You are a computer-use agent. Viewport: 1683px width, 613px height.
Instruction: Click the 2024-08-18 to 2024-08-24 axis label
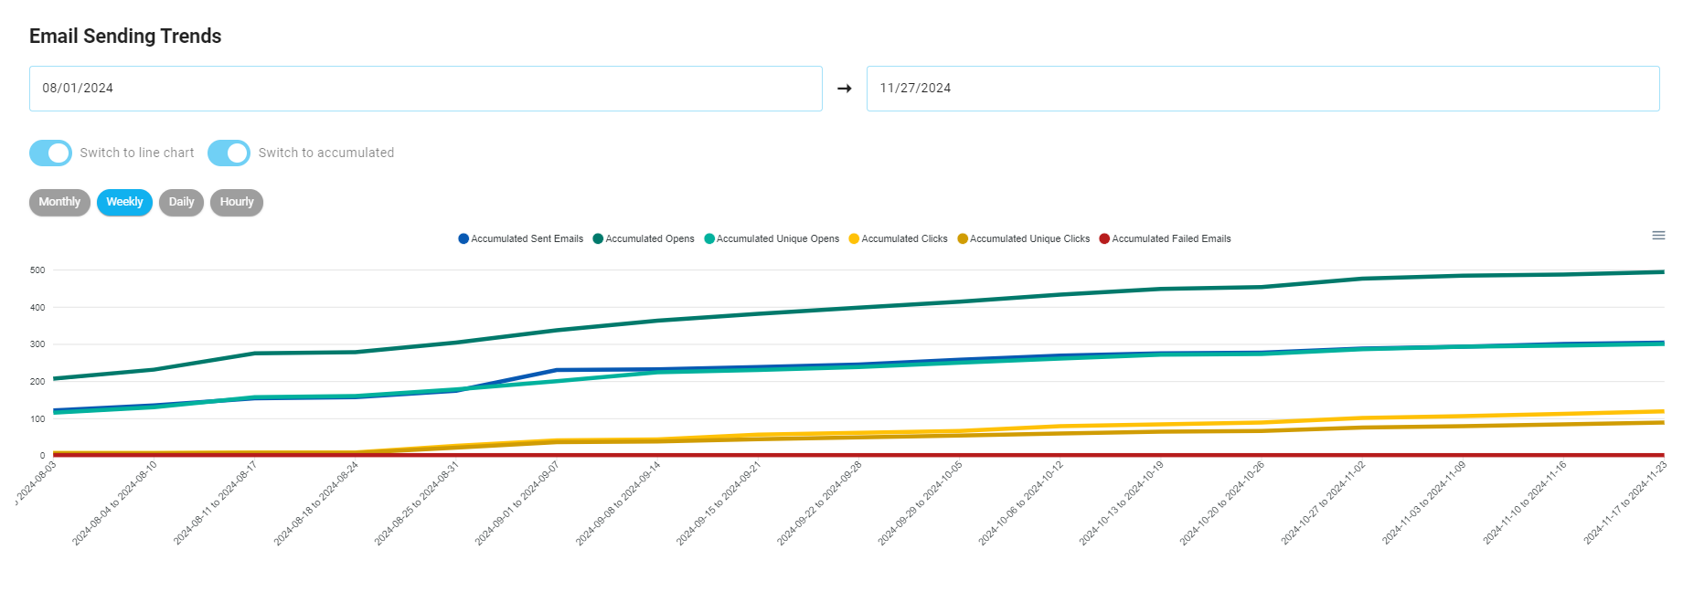tap(316, 503)
